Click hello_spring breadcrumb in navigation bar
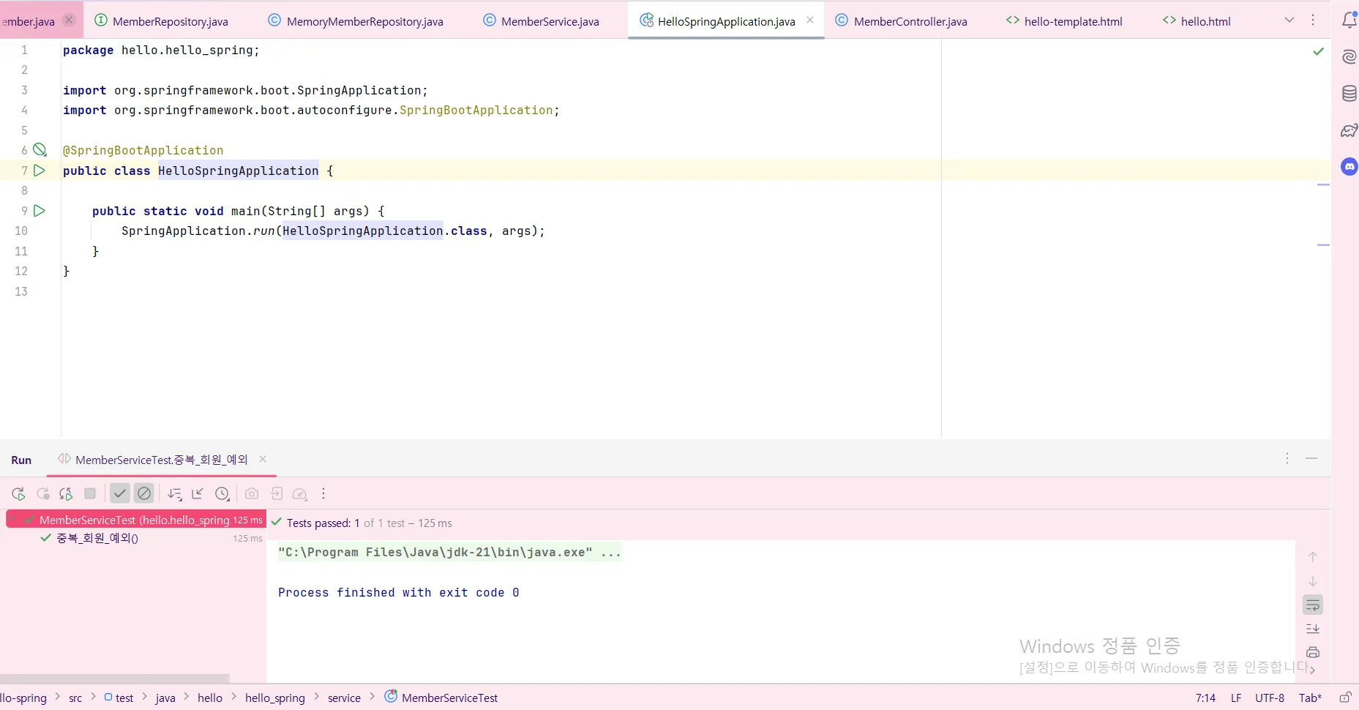 click(x=275, y=698)
